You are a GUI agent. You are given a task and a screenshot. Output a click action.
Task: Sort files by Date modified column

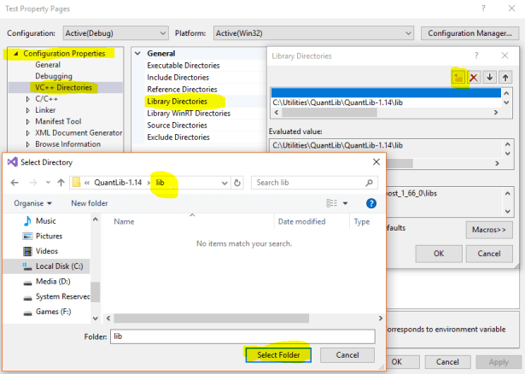301,222
